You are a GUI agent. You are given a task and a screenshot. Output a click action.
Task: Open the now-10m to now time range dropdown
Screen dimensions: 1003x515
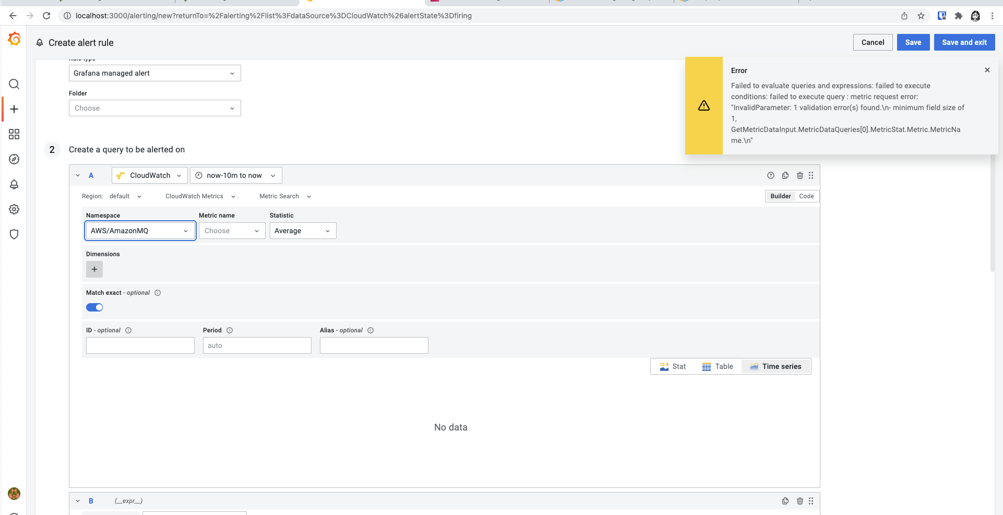tap(236, 175)
